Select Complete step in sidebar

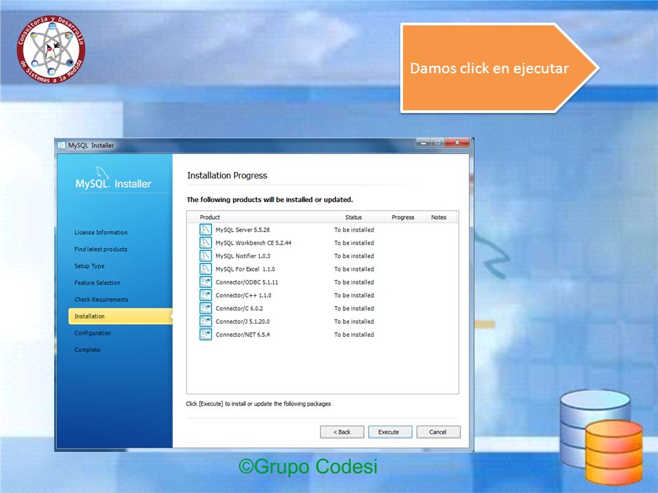87,350
